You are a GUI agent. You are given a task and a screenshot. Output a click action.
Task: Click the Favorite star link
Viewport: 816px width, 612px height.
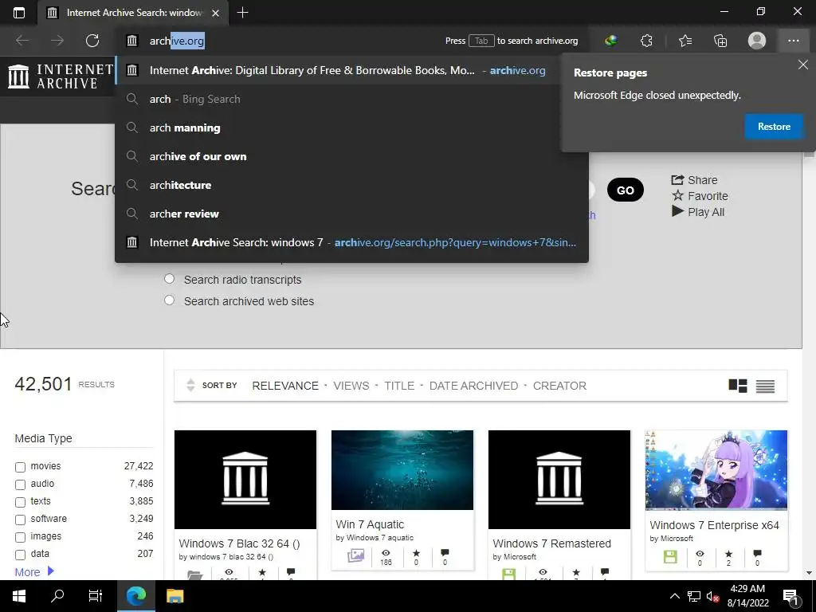click(700, 196)
